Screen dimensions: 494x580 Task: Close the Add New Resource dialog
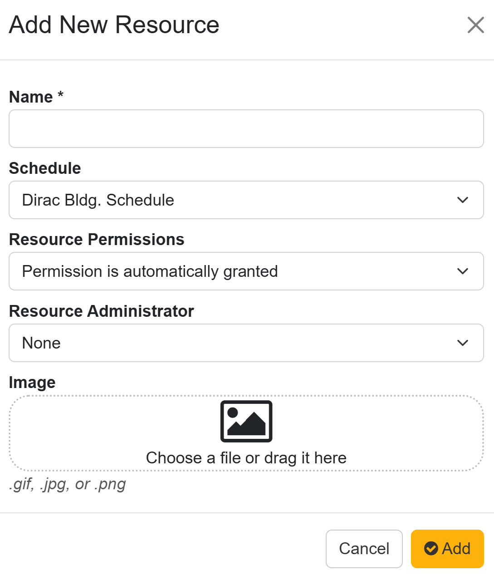[475, 25]
